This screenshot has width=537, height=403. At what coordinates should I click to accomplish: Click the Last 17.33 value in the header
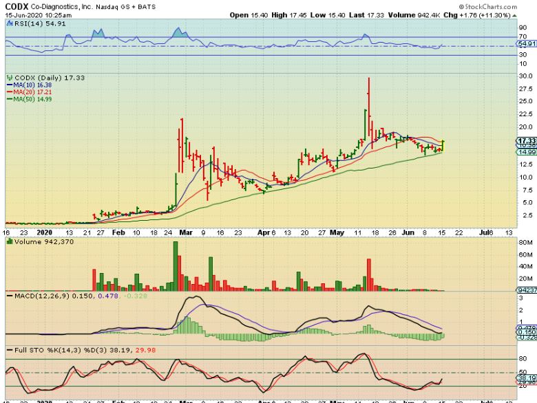coord(366,15)
